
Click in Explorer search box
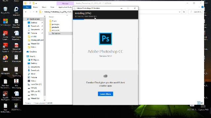click(195, 12)
